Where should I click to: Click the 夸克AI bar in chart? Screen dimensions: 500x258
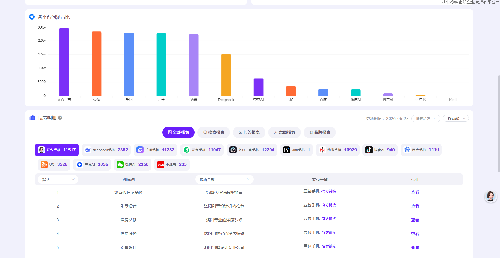(259, 87)
